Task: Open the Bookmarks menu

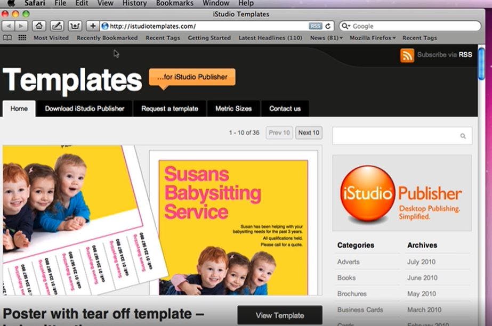Action: pyautogui.click(x=175, y=3)
